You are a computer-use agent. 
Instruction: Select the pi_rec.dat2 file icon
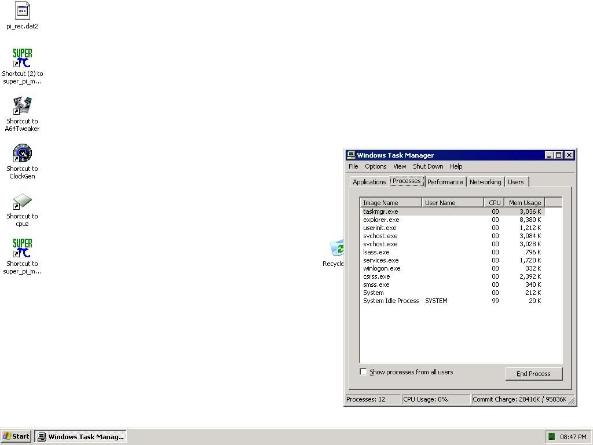(x=23, y=10)
